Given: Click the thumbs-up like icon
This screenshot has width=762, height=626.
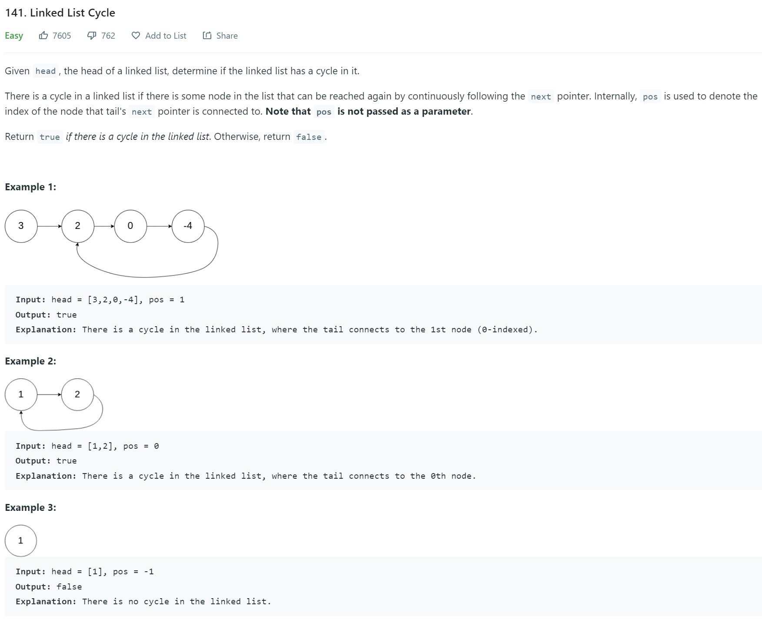Looking at the screenshot, I should (43, 36).
